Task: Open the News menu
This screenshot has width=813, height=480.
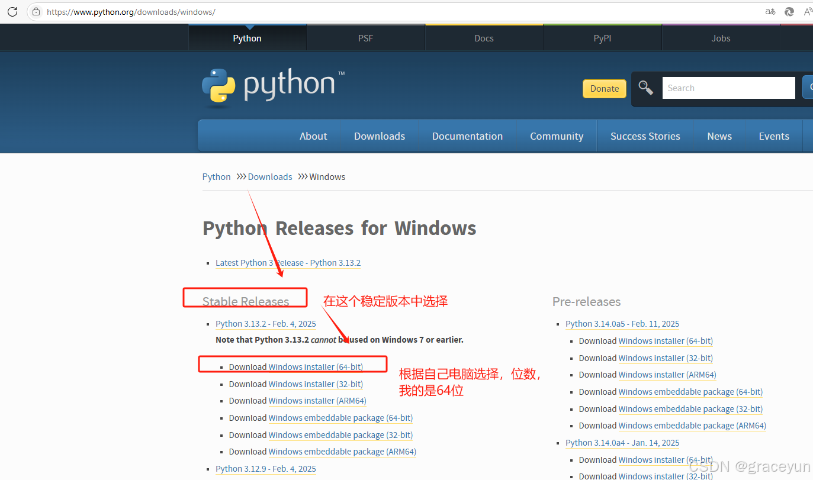Action: coord(719,136)
